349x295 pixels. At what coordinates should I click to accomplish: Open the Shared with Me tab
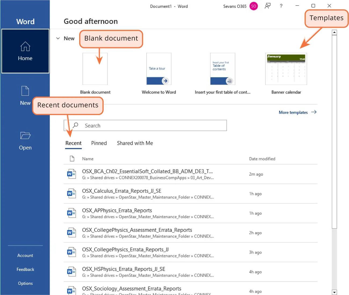tap(134, 143)
